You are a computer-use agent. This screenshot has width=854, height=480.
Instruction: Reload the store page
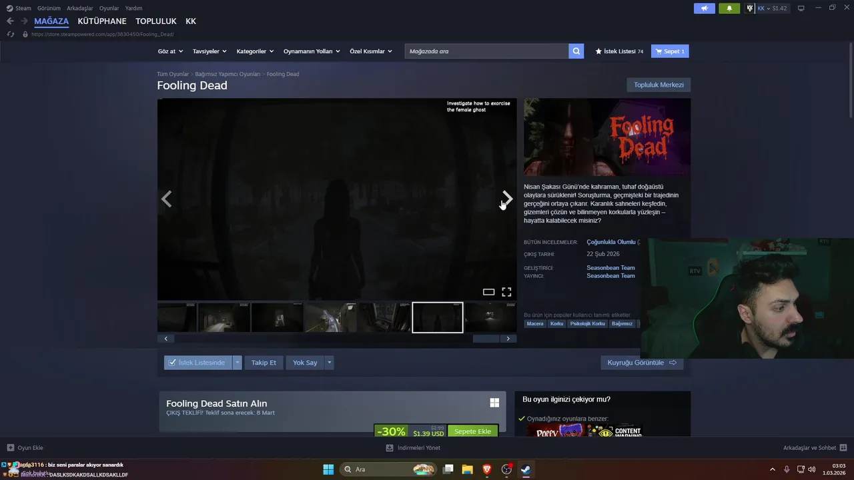(x=10, y=34)
